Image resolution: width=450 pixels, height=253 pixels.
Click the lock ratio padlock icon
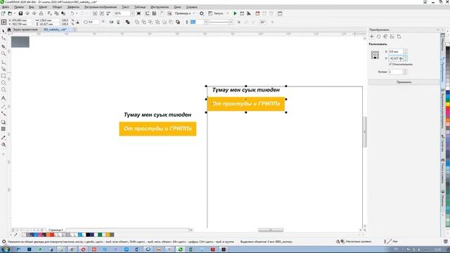pos(78,22)
